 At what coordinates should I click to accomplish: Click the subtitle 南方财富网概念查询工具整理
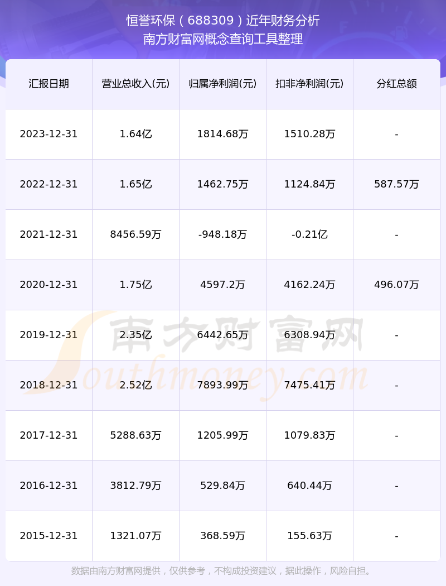click(x=223, y=39)
